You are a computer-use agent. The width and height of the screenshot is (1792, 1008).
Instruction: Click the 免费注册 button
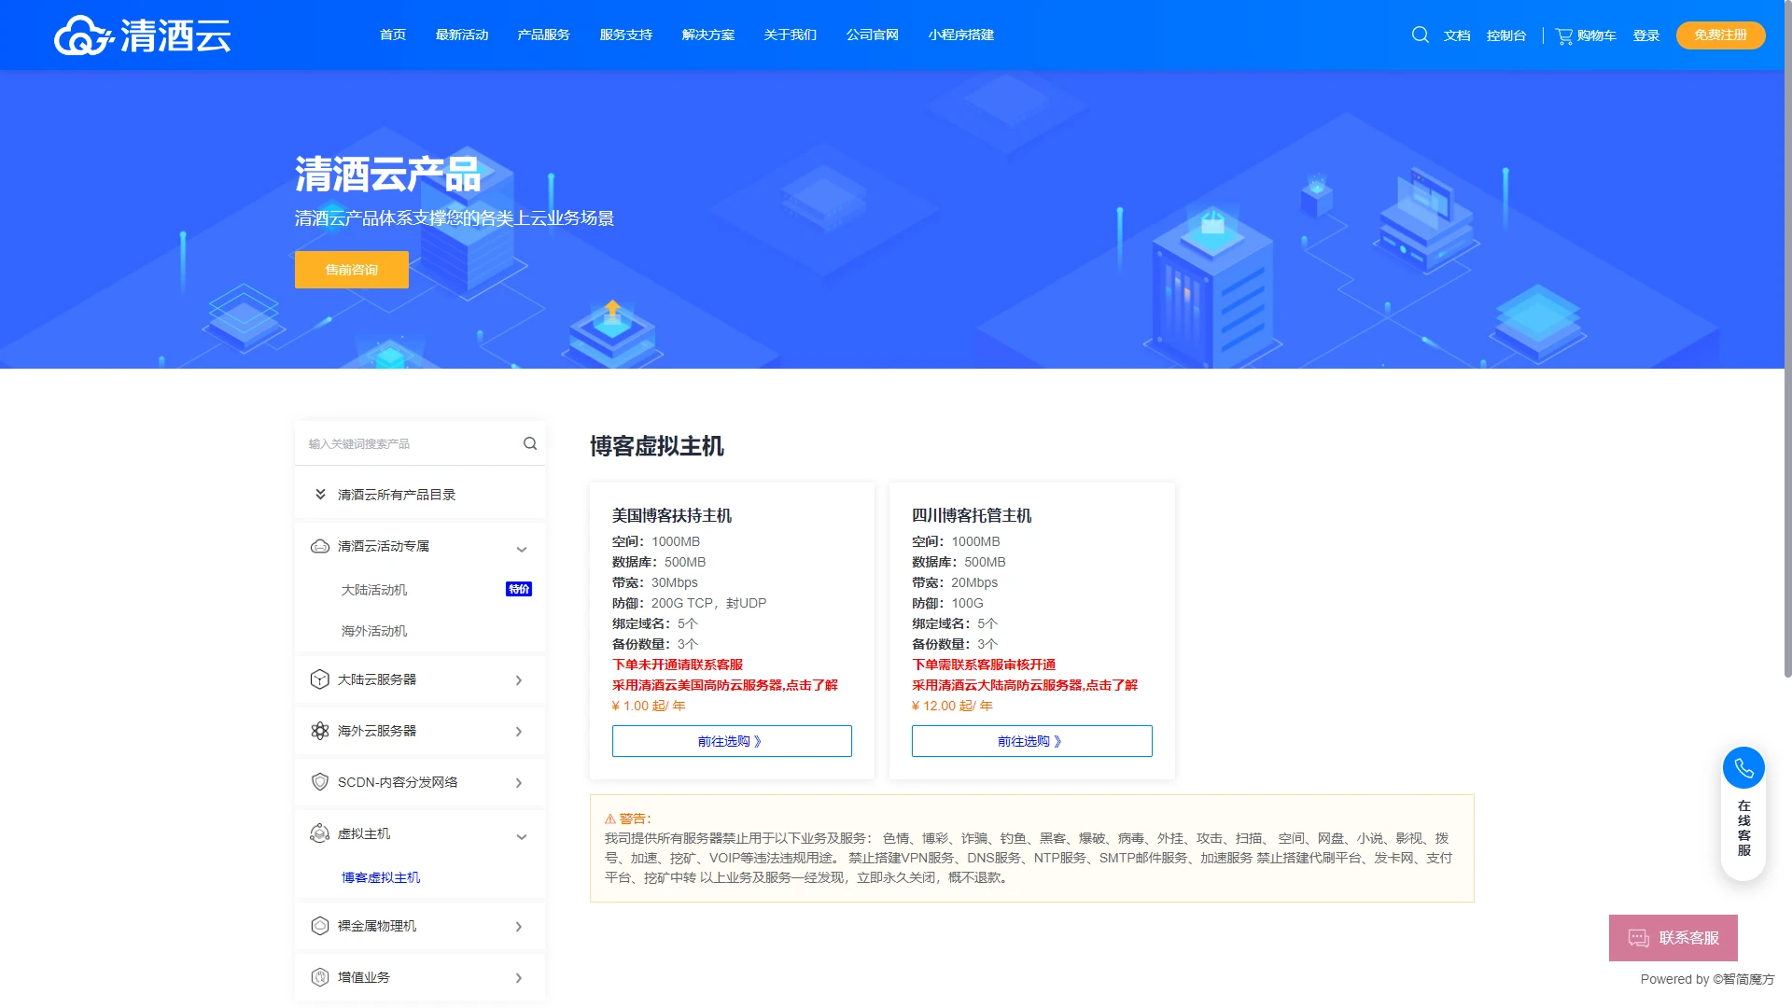[1719, 35]
